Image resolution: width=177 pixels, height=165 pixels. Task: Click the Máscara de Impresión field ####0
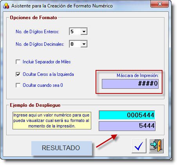pos(130,84)
